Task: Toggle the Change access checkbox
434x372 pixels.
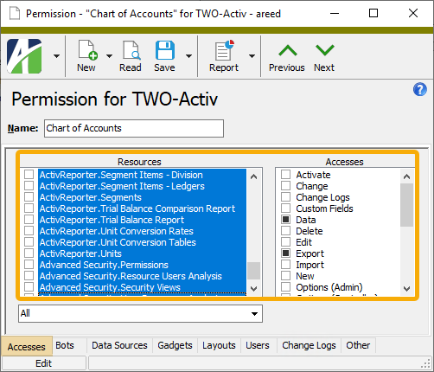Action: pyautogui.click(x=285, y=186)
